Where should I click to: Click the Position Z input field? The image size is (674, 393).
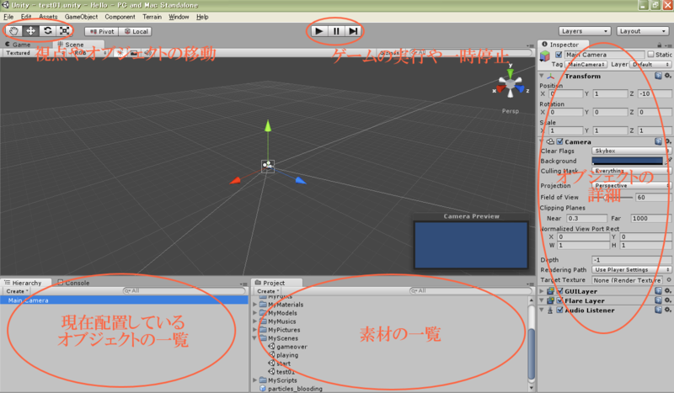pyautogui.click(x=655, y=93)
